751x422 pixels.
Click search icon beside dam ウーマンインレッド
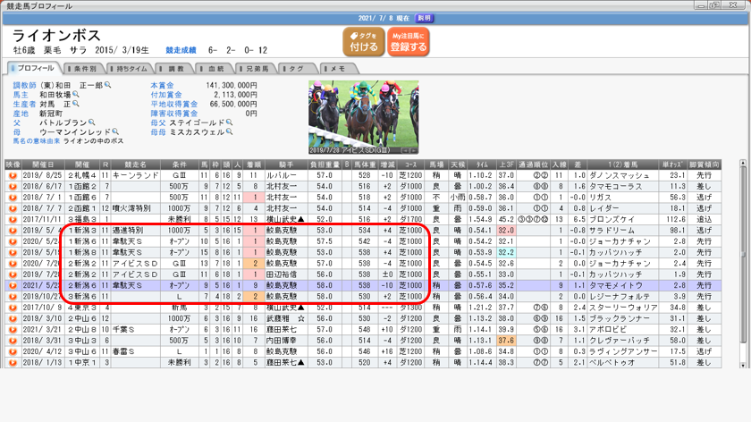coord(117,132)
